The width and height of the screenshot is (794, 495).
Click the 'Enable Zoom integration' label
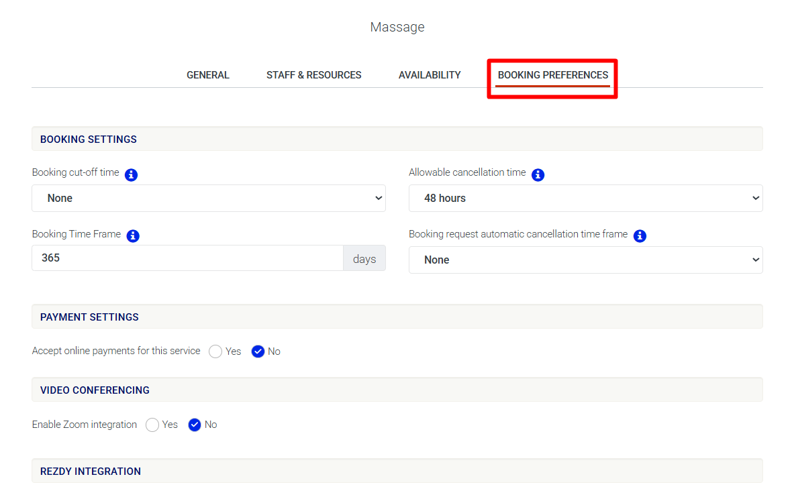pyautogui.click(x=84, y=424)
